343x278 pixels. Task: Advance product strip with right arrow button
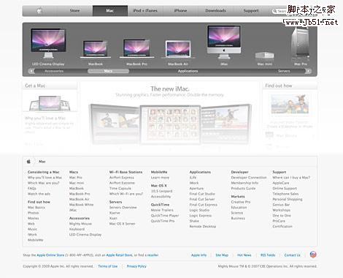click(308, 71)
